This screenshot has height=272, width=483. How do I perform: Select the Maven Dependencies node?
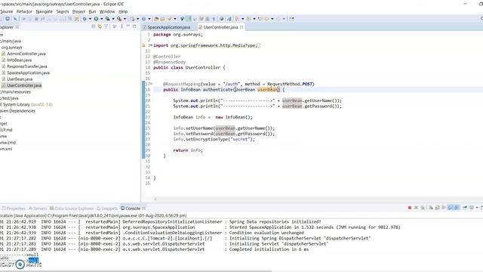(x=17, y=111)
